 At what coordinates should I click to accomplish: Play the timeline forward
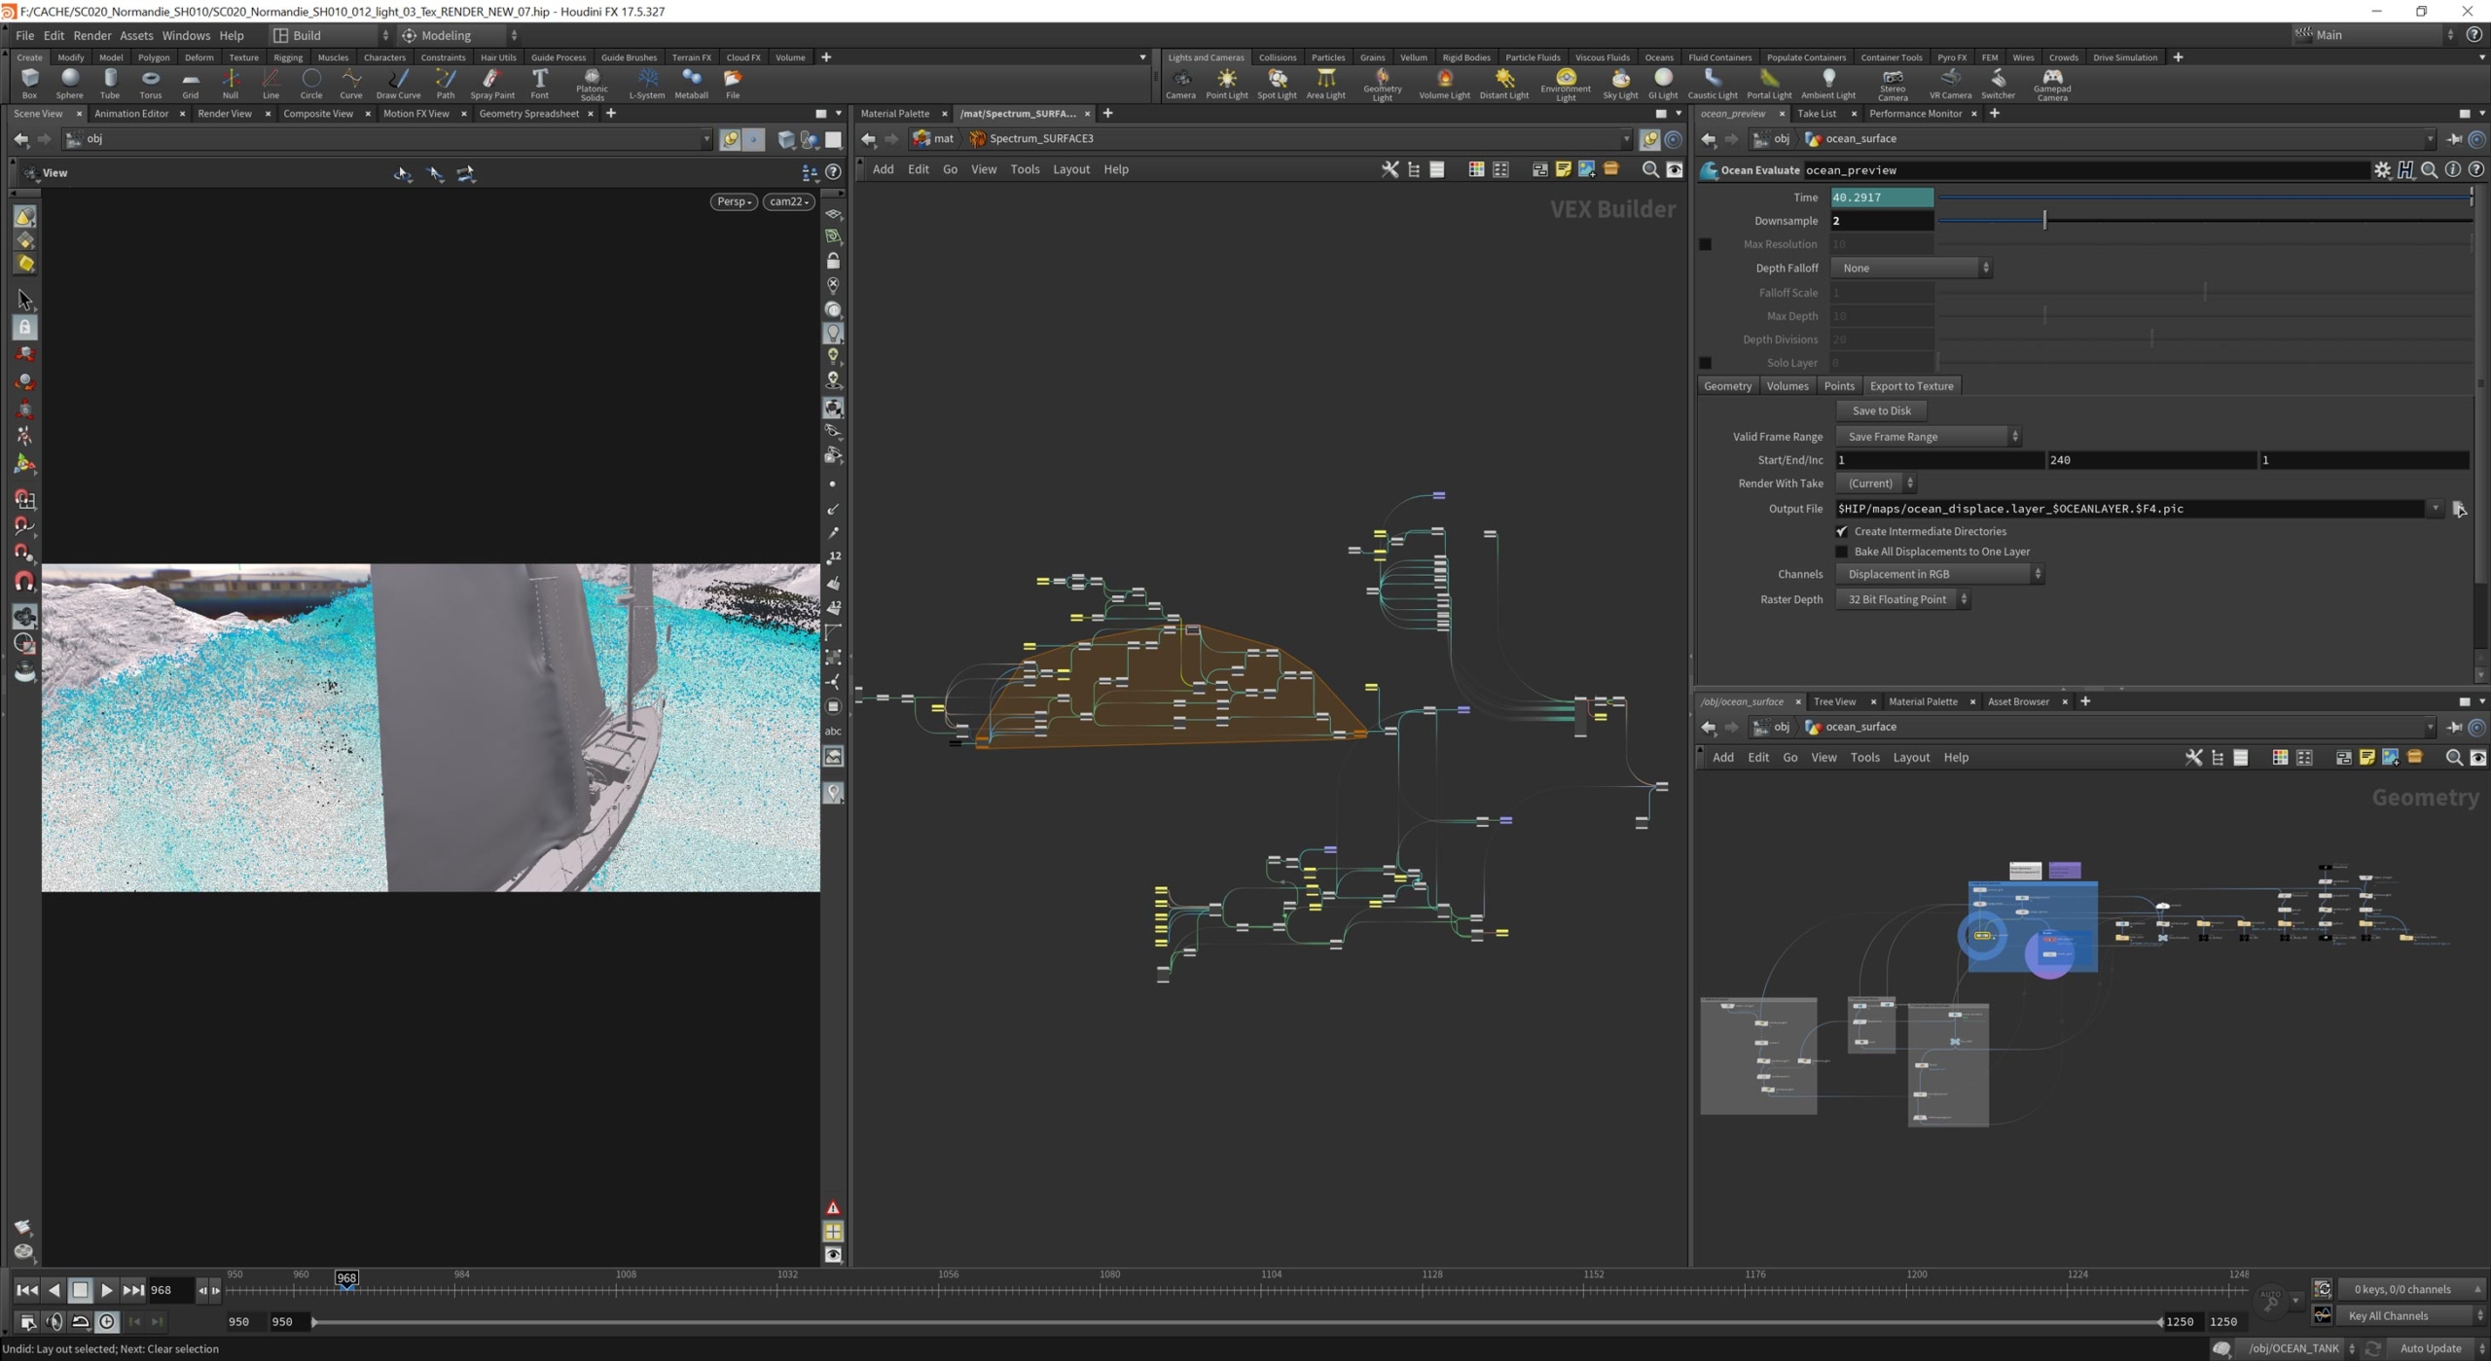click(107, 1290)
